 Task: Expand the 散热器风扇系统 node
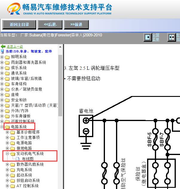7,165
